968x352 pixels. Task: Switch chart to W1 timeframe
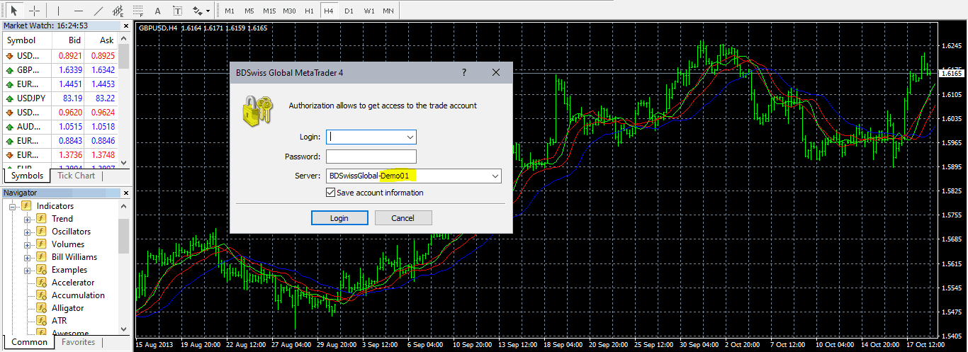(369, 11)
